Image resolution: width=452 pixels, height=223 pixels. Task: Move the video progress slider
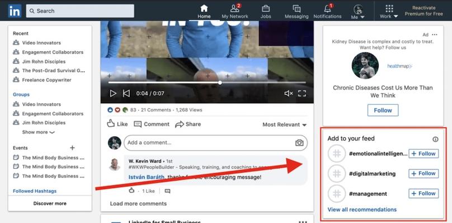(x=220, y=83)
